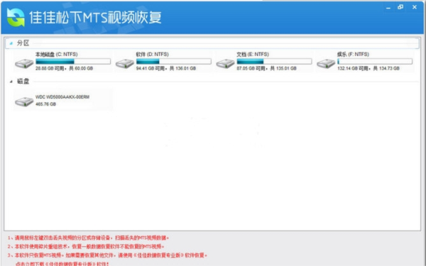Click the C: drive usage bar
This screenshot has width=426, height=266.
point(73,61)
